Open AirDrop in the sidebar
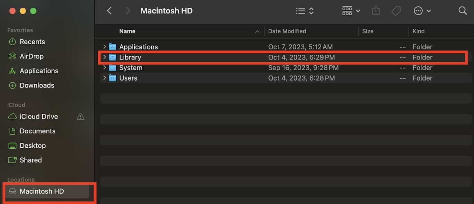474x204 pixels. [32, 56]
